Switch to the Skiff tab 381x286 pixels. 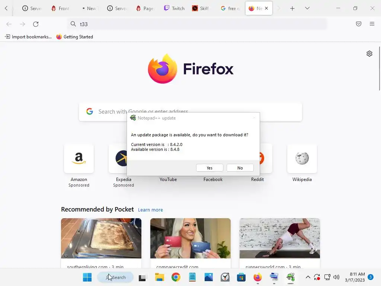[x=202, y=8]
